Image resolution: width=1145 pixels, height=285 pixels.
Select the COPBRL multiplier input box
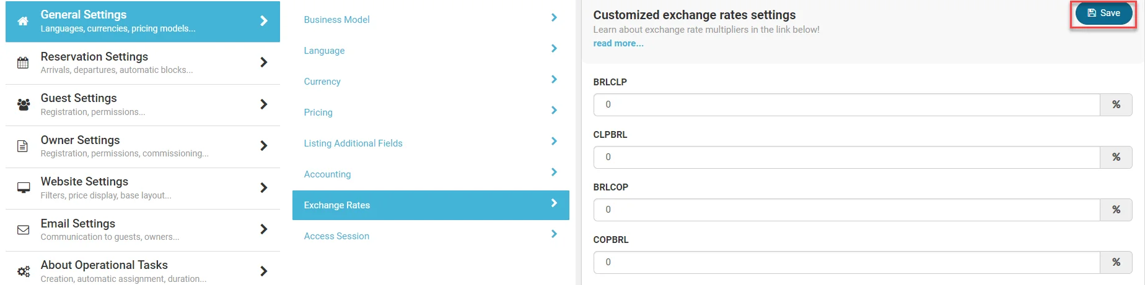click(846, 262)
